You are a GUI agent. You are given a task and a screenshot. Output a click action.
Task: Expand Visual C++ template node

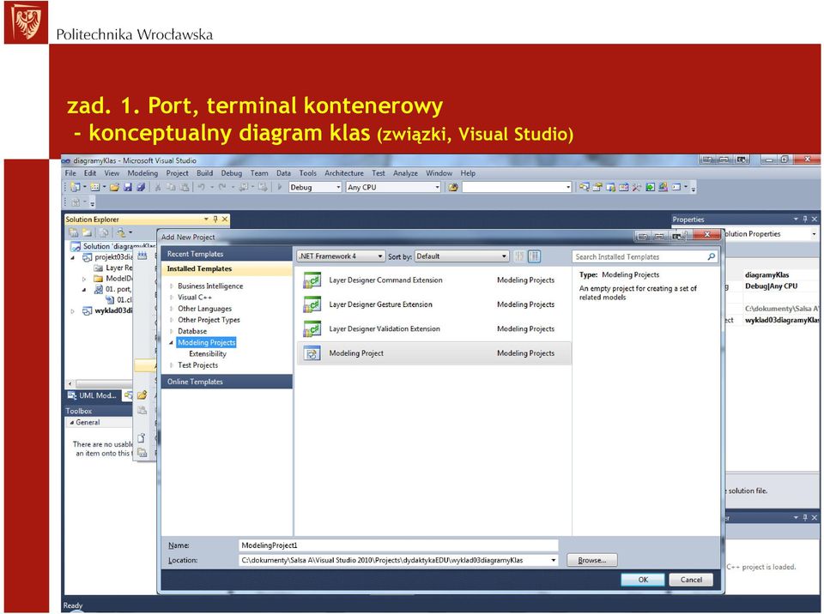172,298
